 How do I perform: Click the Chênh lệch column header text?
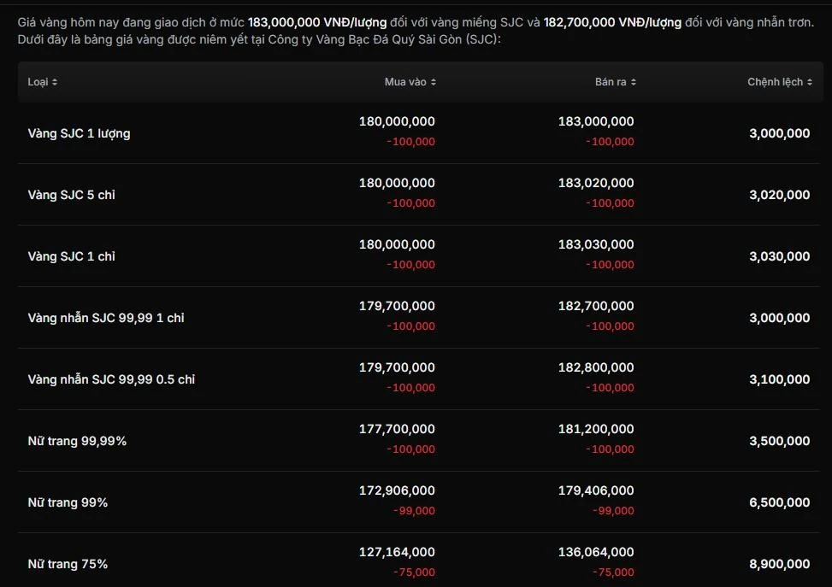(x=775, y=82)
